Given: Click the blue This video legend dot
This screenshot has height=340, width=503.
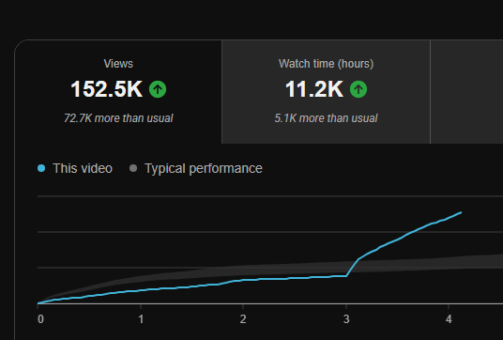Looking at the screenshot, I should [41, 168].
